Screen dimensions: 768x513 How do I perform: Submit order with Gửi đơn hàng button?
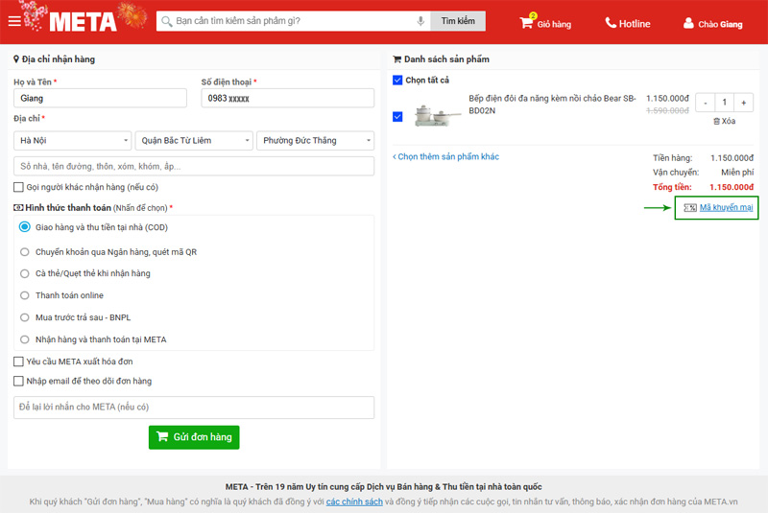point(194,437)
